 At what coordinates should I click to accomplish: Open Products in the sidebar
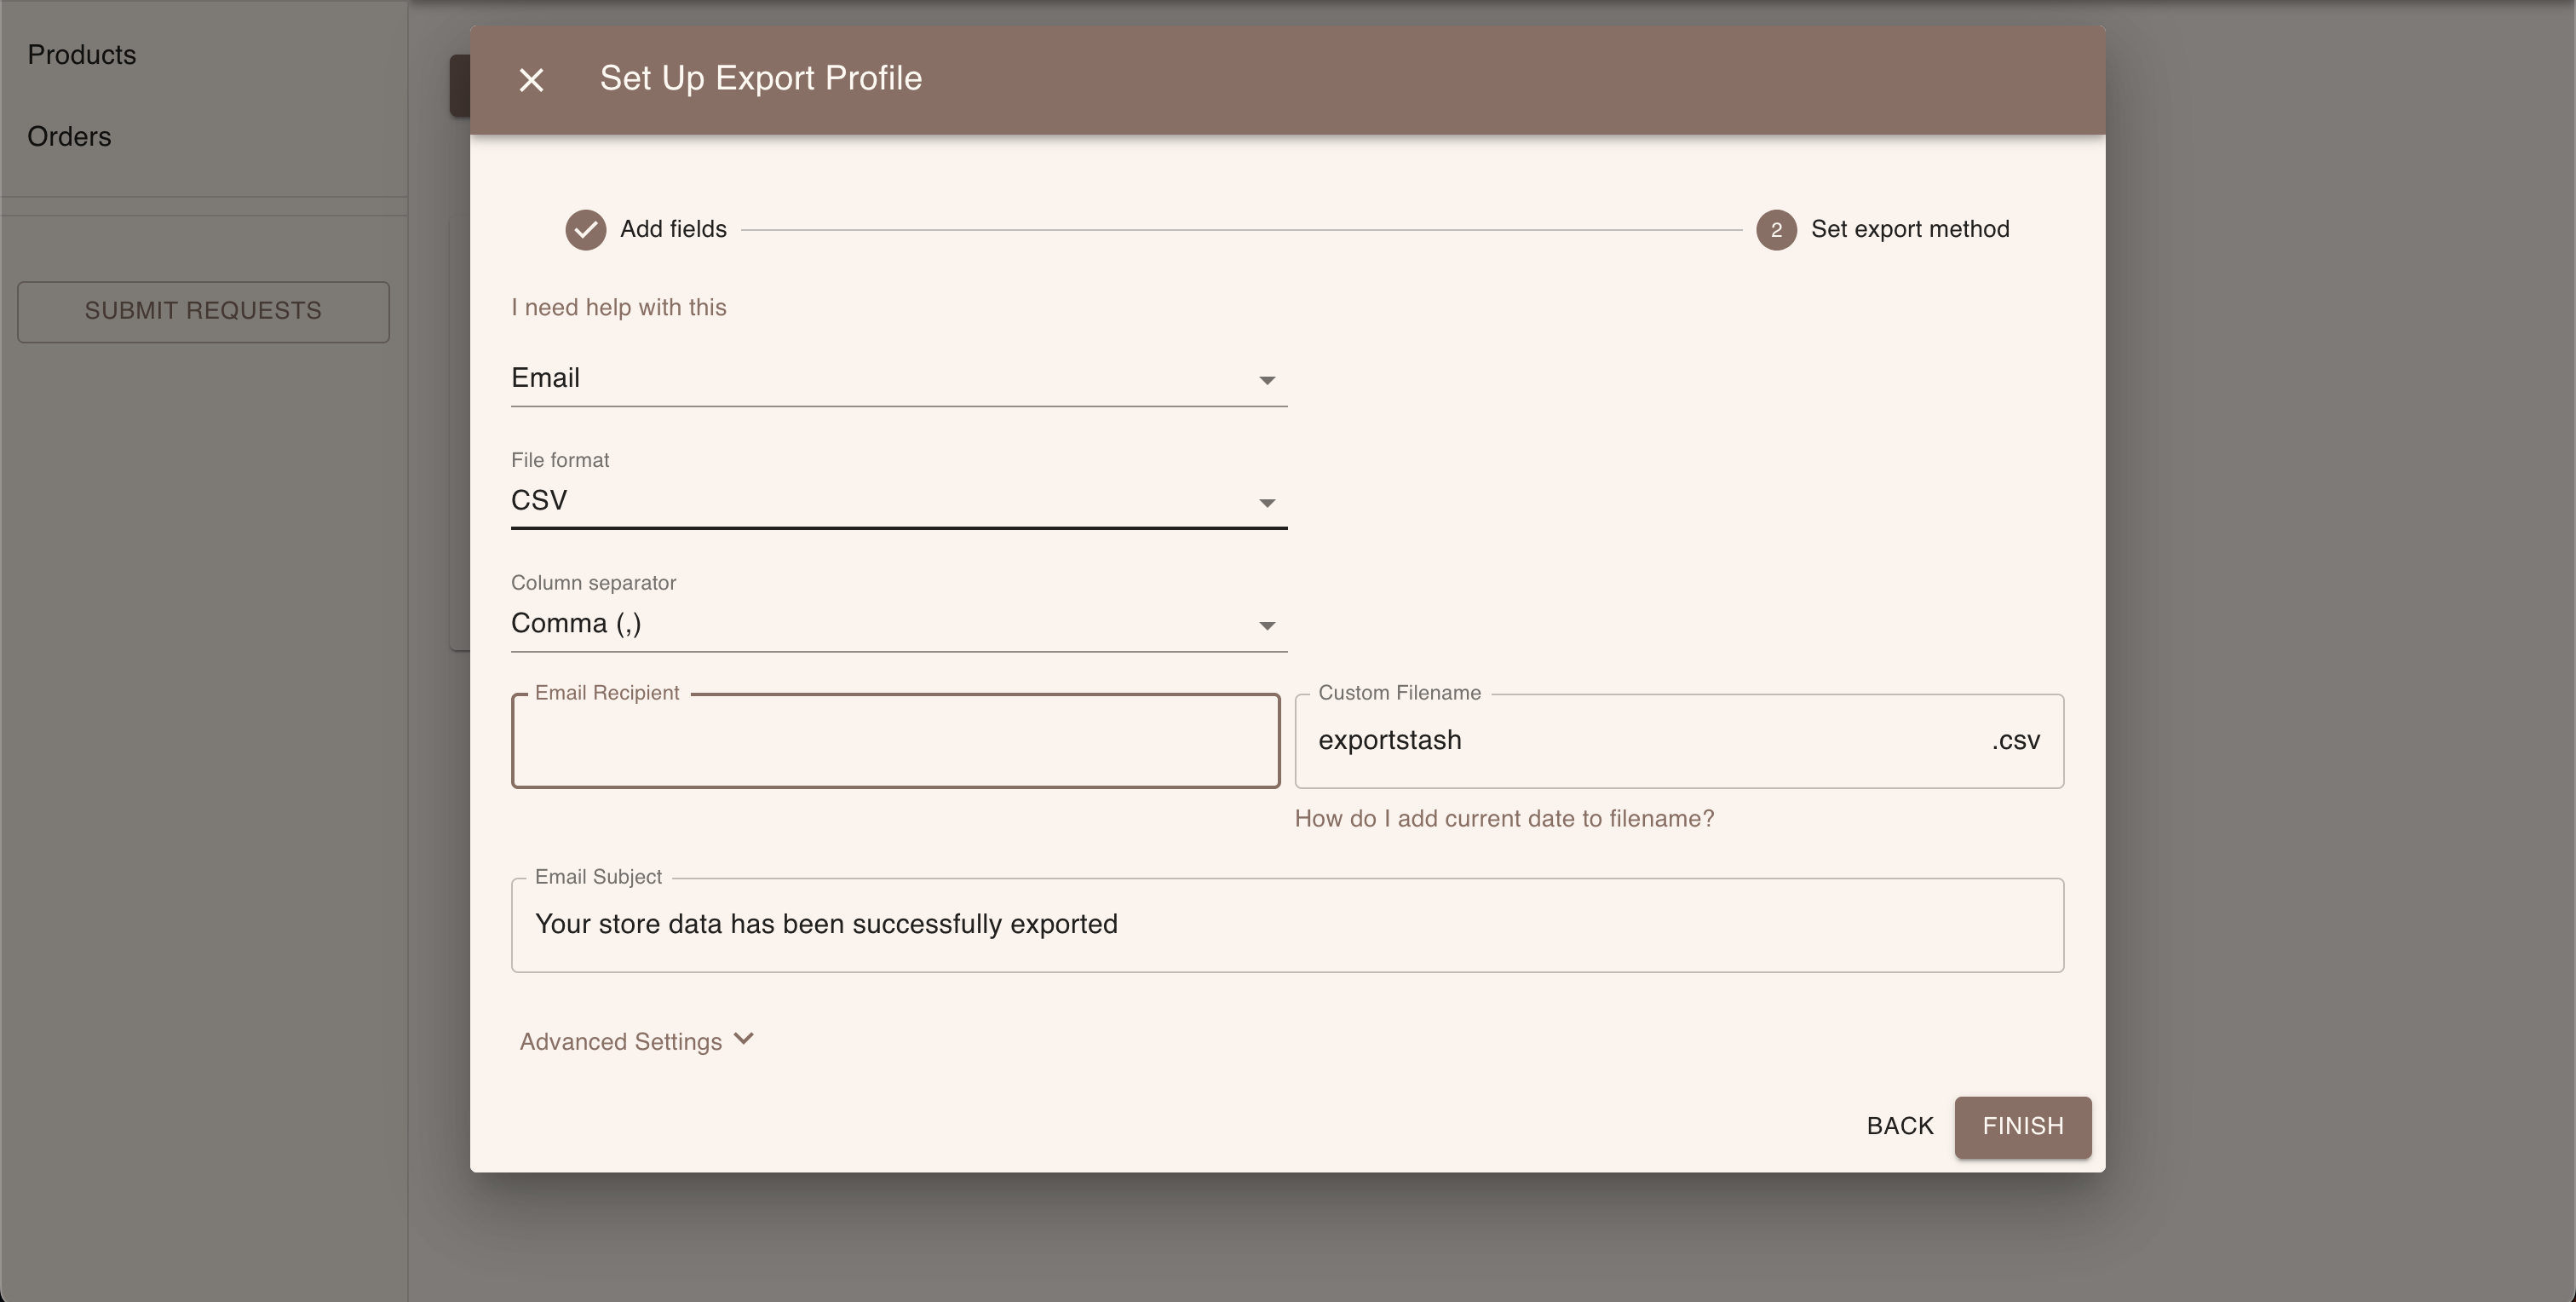(x=82, y=55)
